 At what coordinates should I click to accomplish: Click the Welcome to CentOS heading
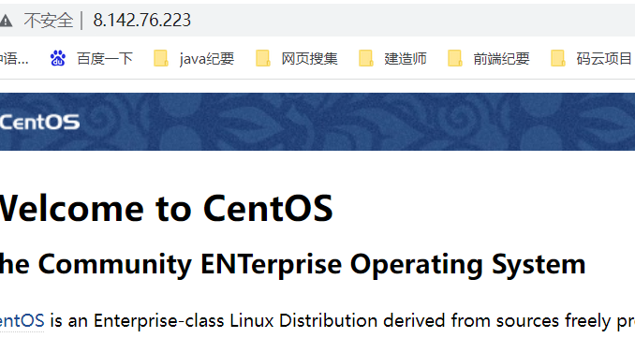point(166,209)
